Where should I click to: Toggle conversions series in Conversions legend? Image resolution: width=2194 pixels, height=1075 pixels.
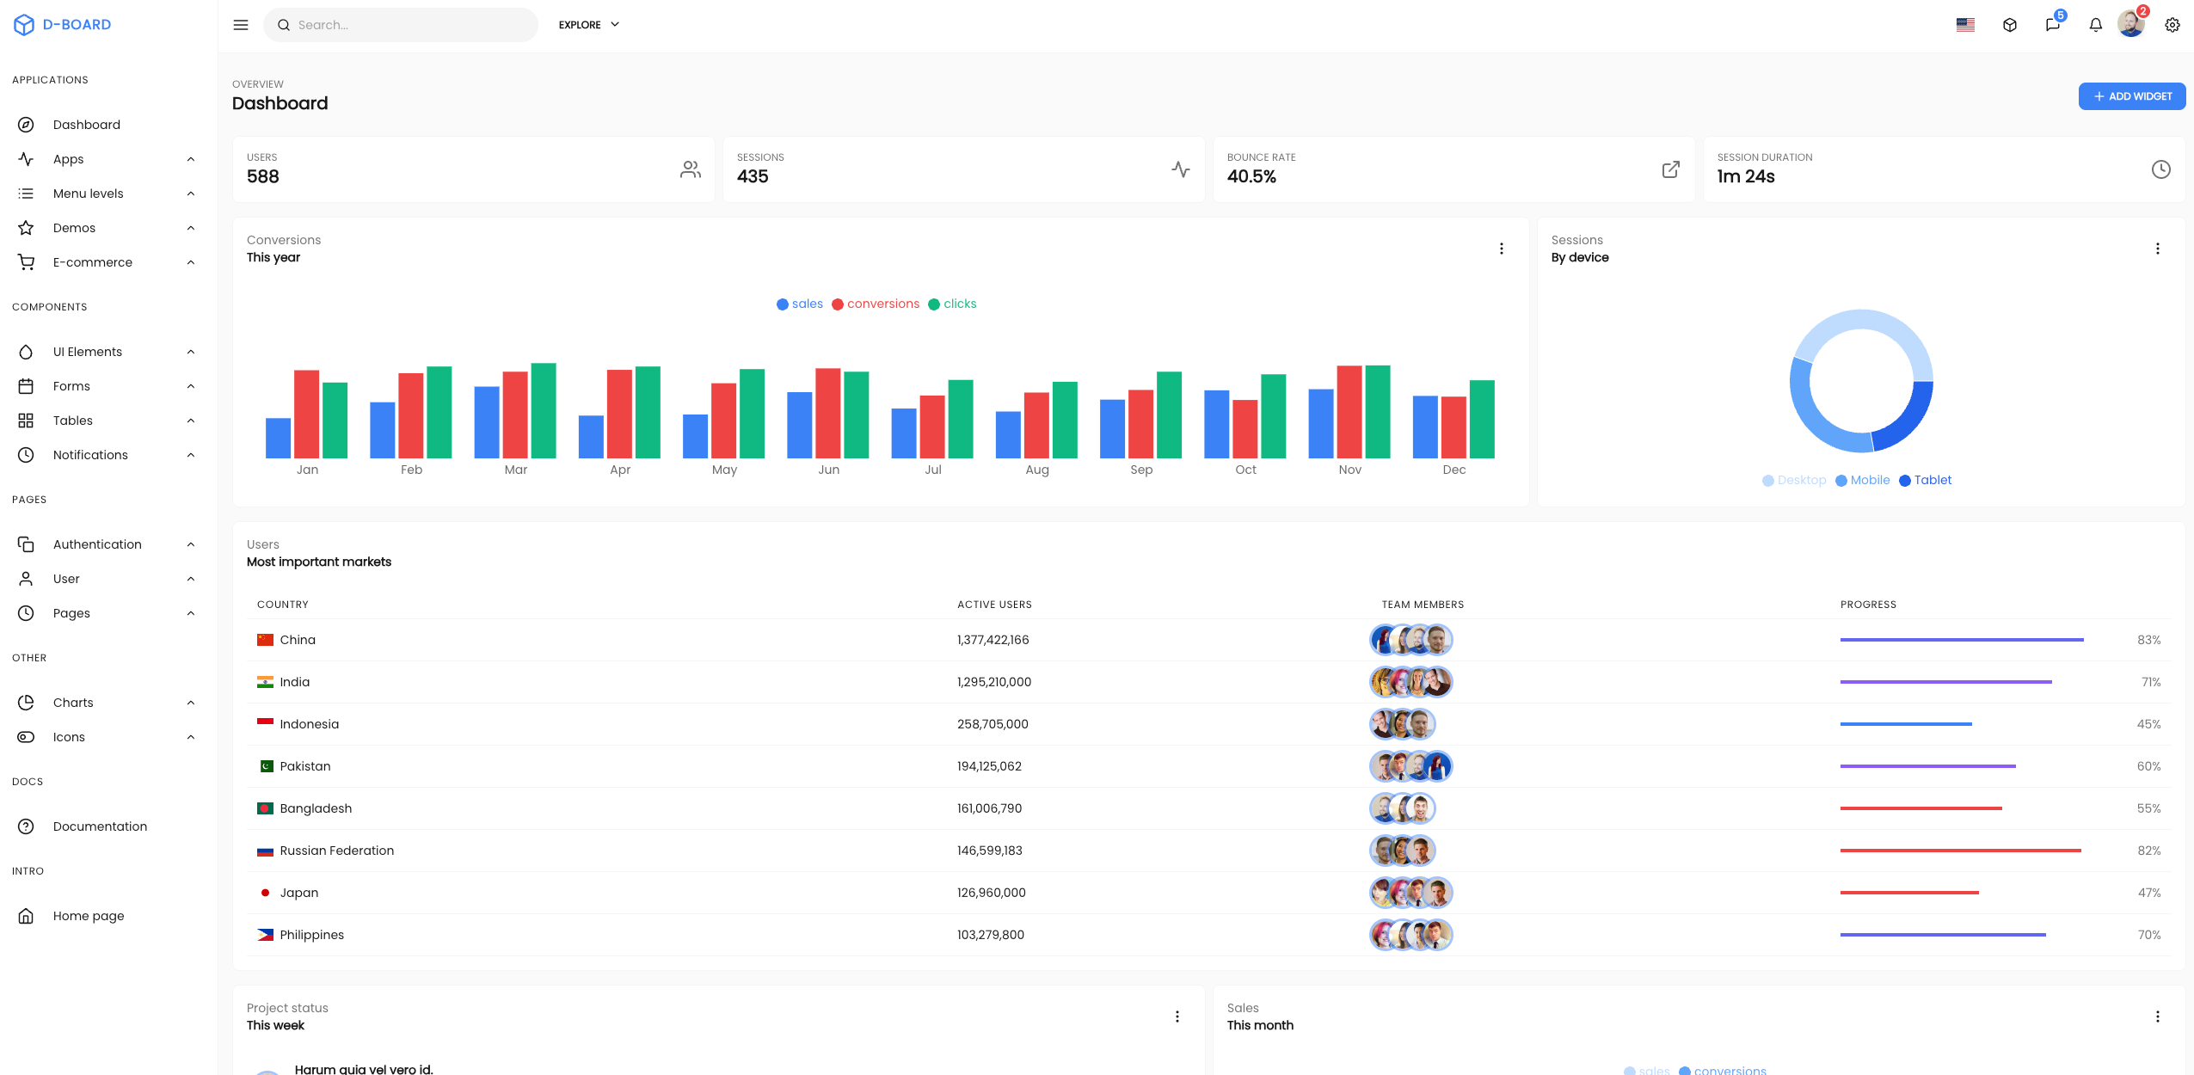click(x=876, y=304)
